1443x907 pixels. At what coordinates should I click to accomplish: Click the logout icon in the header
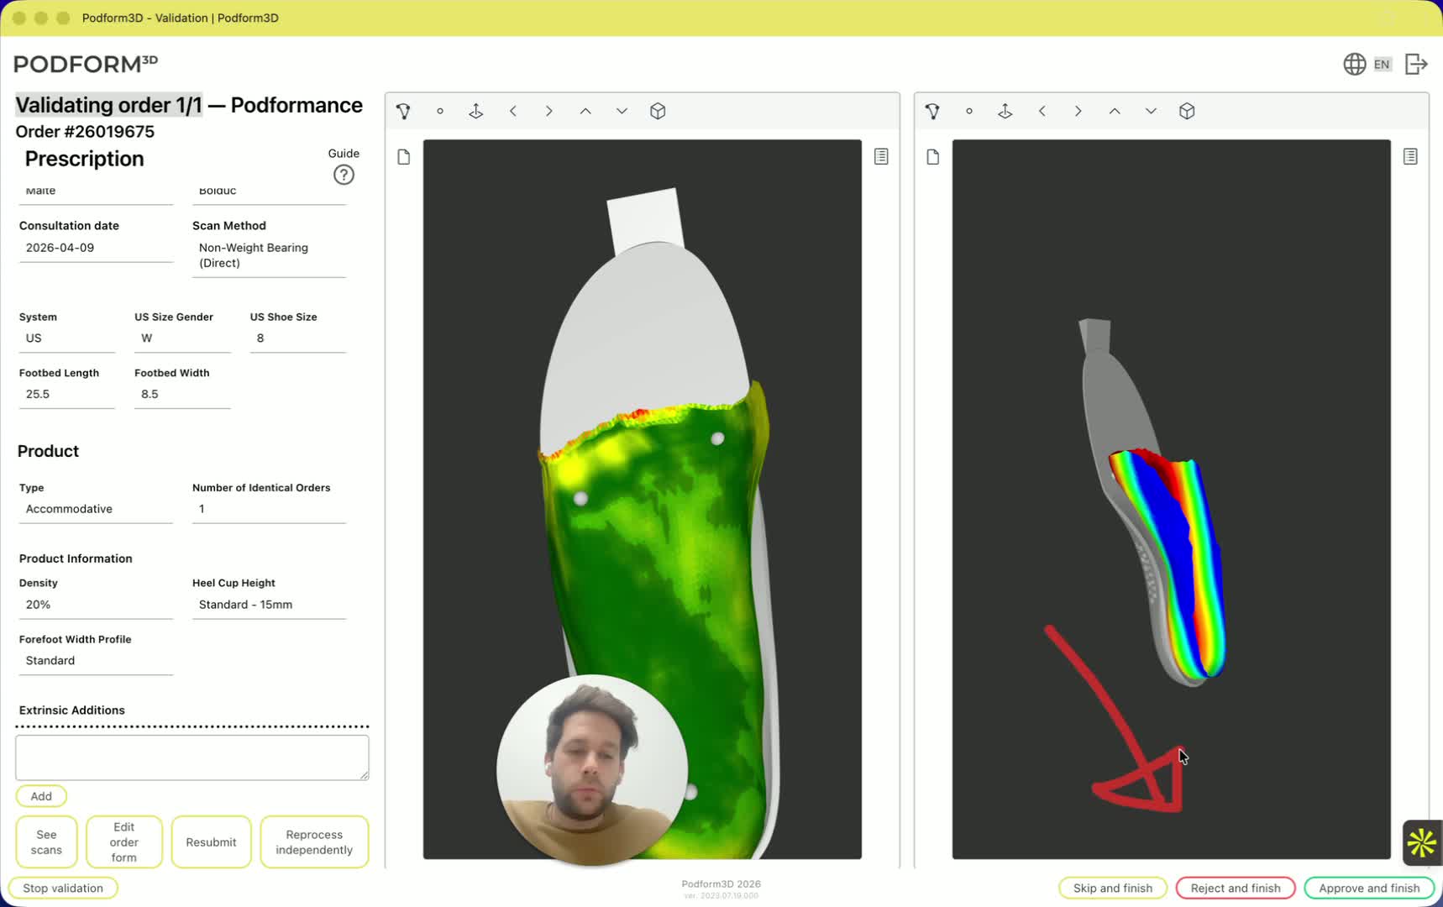1416,64
